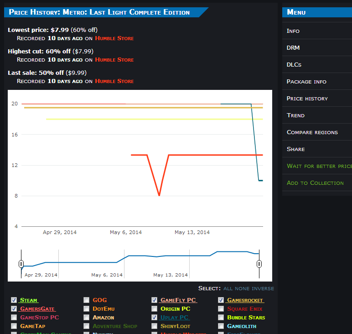
Task: Select ALL stores link
Action: (x=228, y=289)
